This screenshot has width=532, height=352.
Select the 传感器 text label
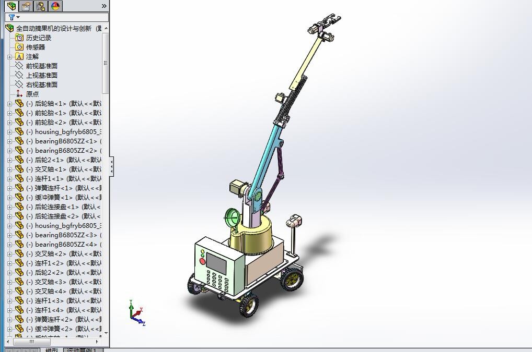[x=36, y=47]
